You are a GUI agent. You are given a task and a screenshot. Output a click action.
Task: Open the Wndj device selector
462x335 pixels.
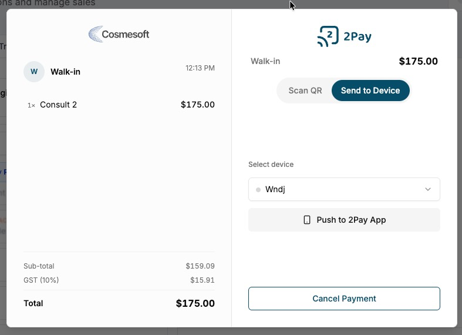point(344,189)
